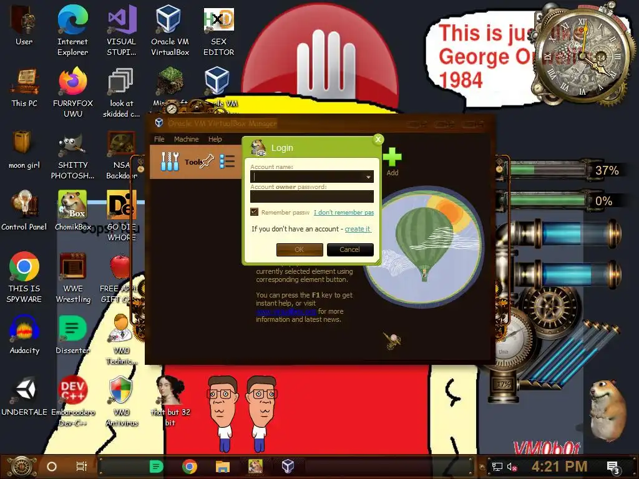
Task: Click the 'I don't remember password' link
Action: coord(344,212)
